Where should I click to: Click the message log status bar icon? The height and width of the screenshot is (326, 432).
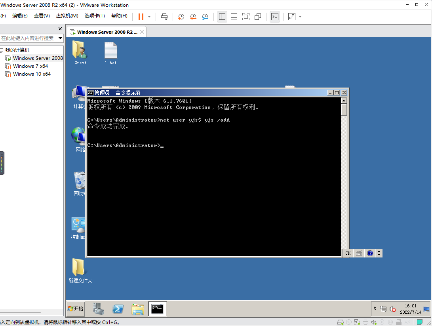420,322
